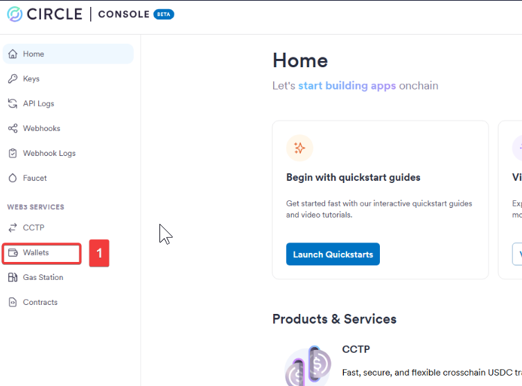
Task: Click the Gas Station pump icon
Action: pyautogui.click(x=12, y=277)
